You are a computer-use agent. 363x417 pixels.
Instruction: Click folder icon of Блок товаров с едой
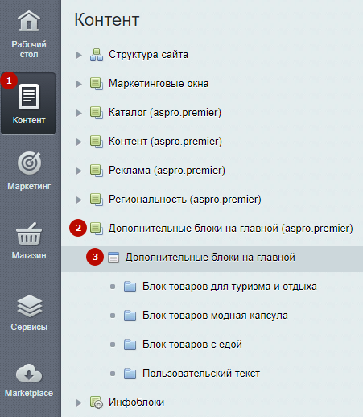130,345
